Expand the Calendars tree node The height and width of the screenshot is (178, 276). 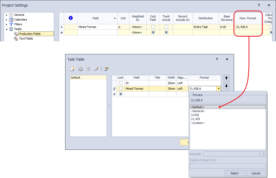7,20
